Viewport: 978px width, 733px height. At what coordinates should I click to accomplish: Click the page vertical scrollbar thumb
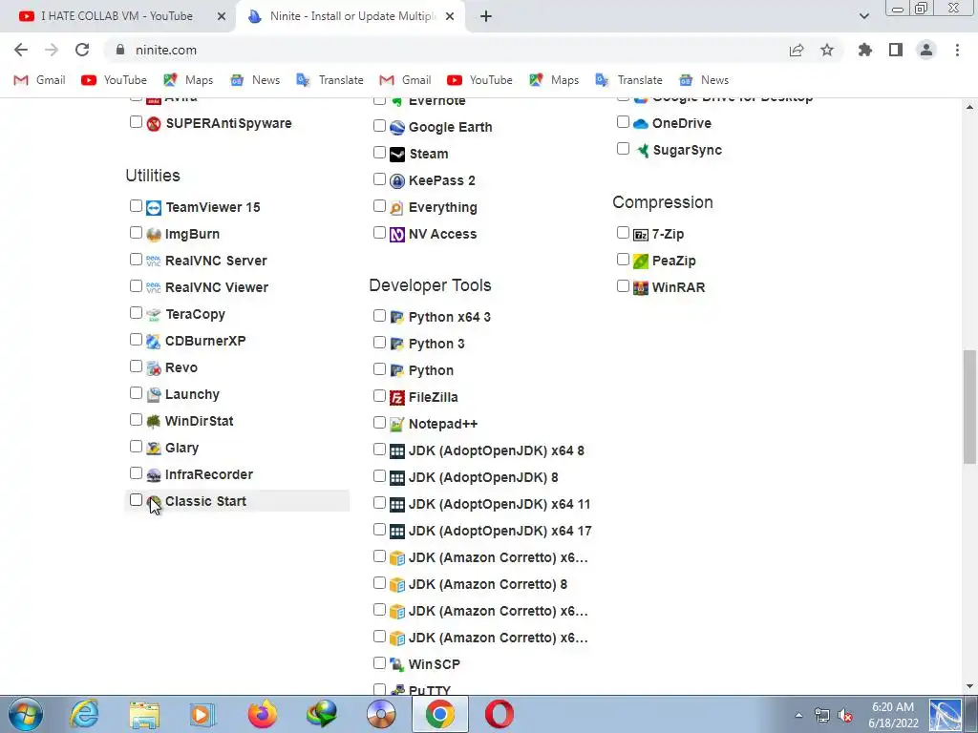coord(969,407)
